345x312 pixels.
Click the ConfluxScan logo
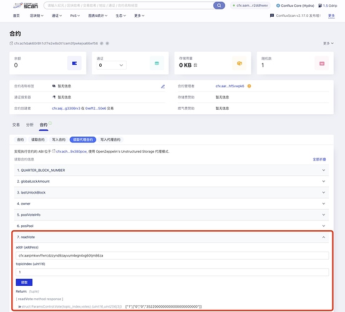pos(26,5)
